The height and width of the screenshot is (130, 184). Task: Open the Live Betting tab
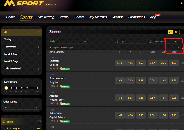(x=46, y=17)
